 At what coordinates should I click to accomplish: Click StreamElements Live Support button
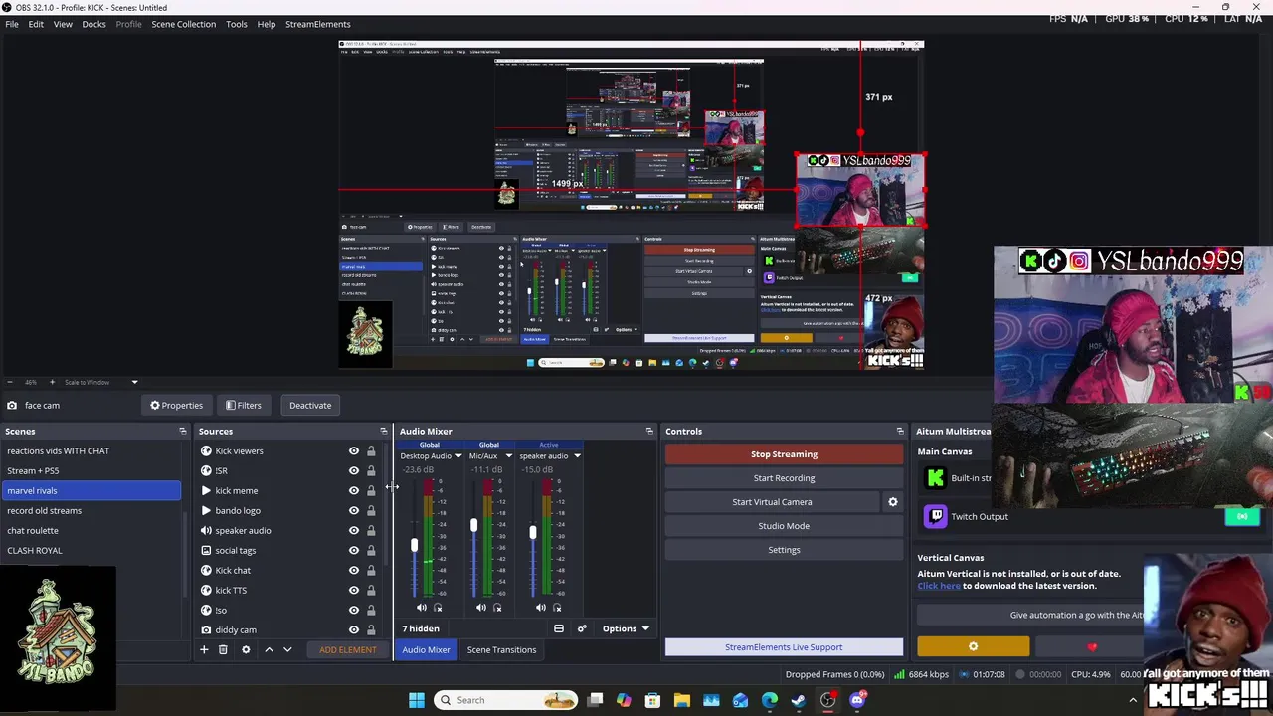[x=784, y=647]
